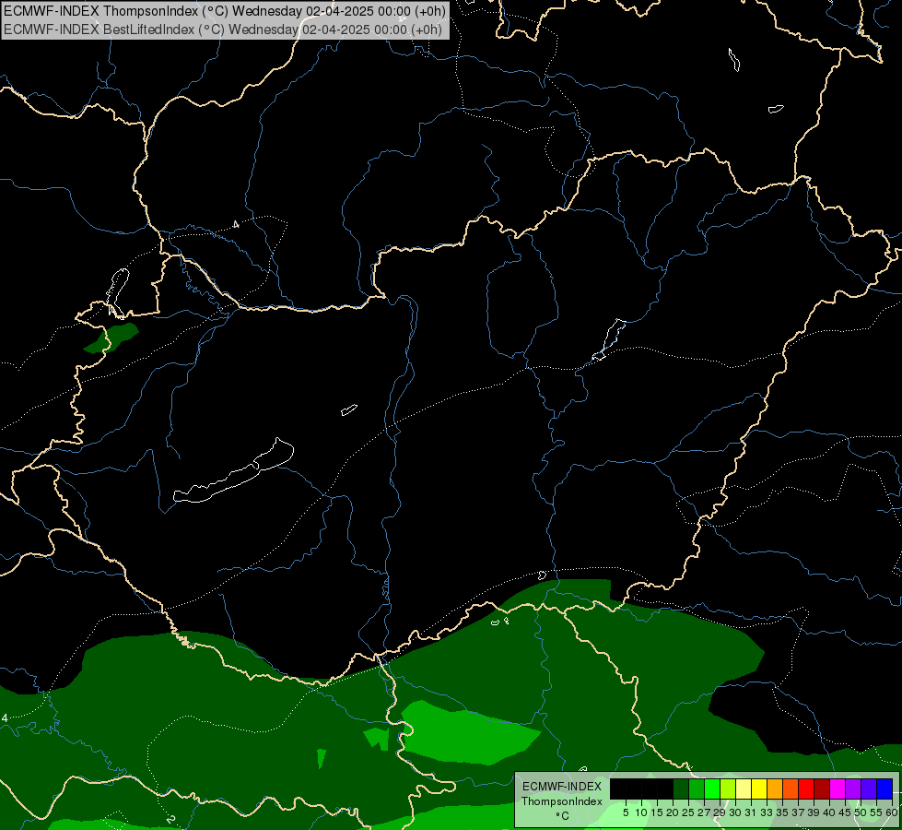
Task: Click the large elongated lake outline on the map
Action: [234, 470]
